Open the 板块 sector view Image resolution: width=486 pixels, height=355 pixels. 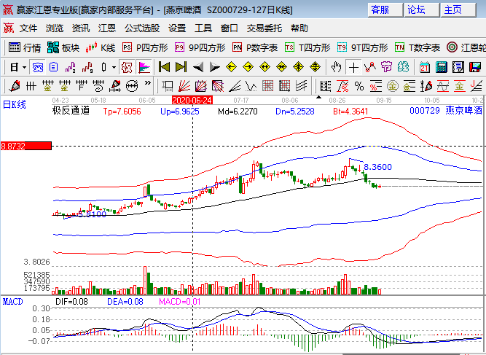pyautogui.click(x=63, y=47)
